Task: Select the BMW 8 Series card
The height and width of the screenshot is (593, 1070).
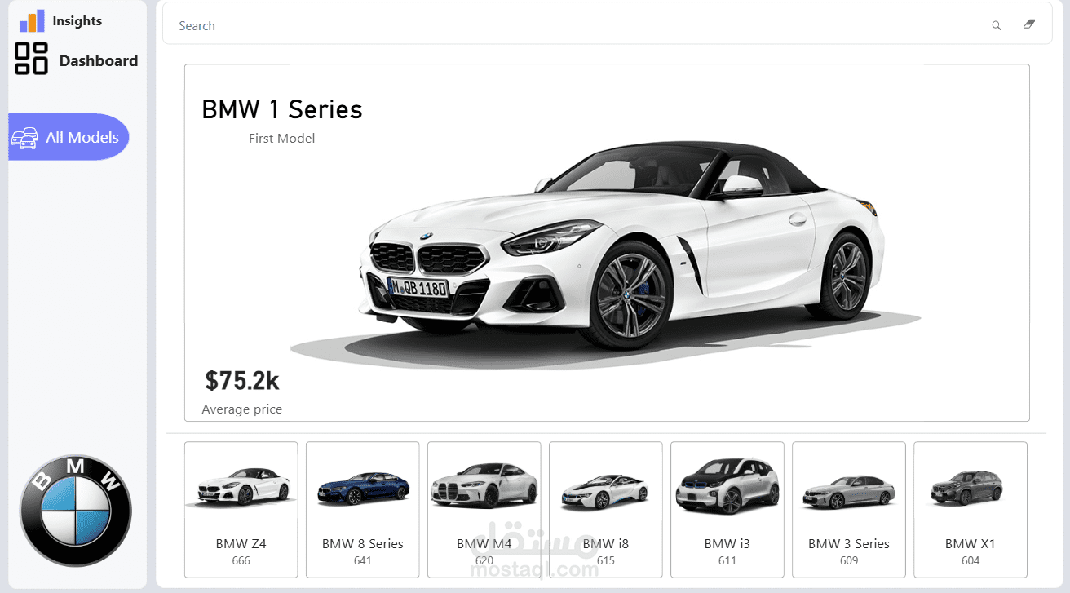Action: pyautogui.click(x=363, y=510)
